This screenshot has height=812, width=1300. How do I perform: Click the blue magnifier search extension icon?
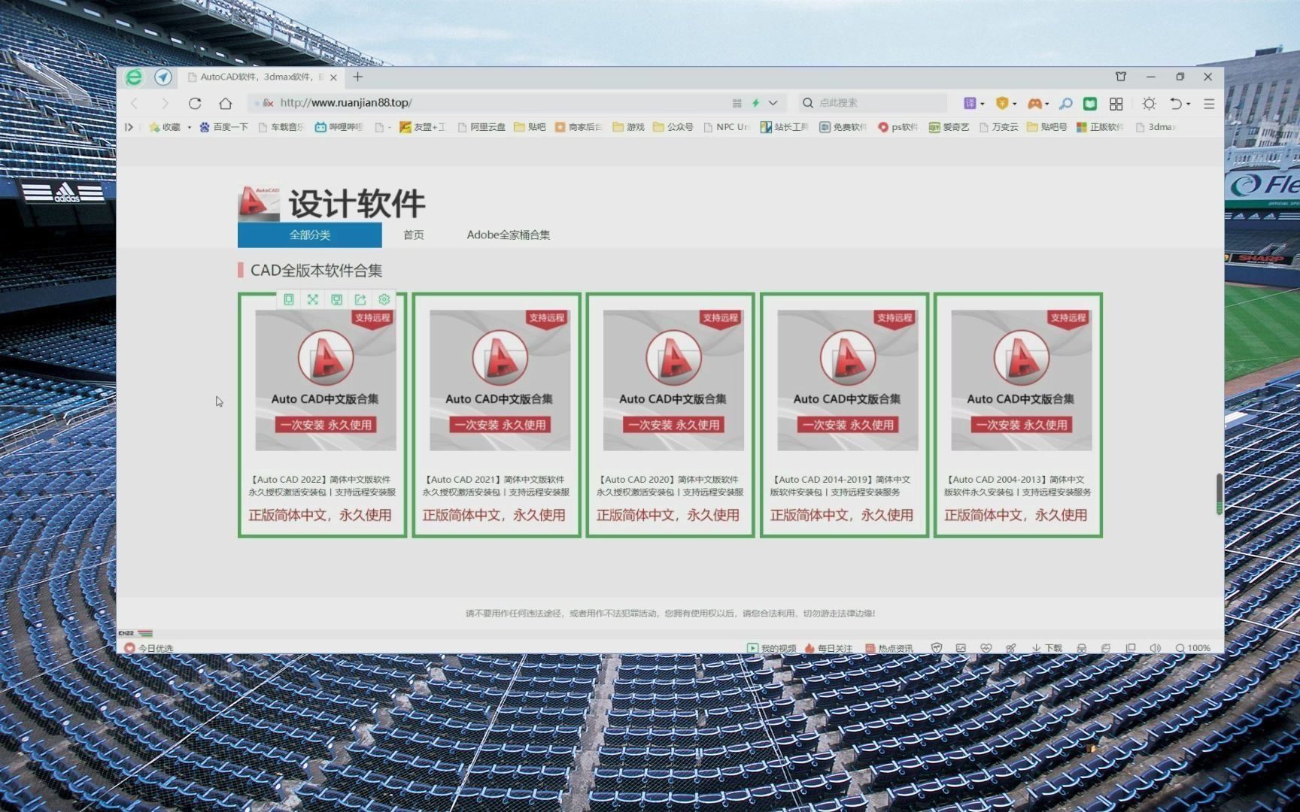(x=1065, y=103)
